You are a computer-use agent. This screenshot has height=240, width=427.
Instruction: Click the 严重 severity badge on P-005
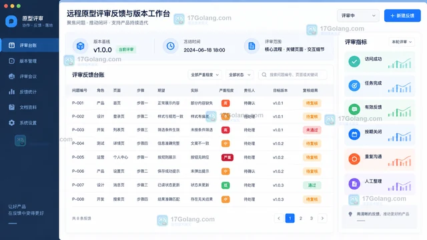(228, 157)
